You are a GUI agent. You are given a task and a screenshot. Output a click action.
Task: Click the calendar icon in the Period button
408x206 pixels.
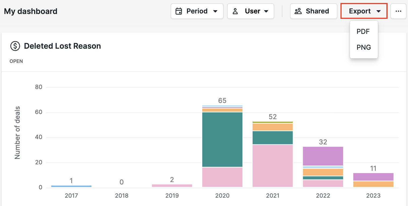tap(179, 11)
